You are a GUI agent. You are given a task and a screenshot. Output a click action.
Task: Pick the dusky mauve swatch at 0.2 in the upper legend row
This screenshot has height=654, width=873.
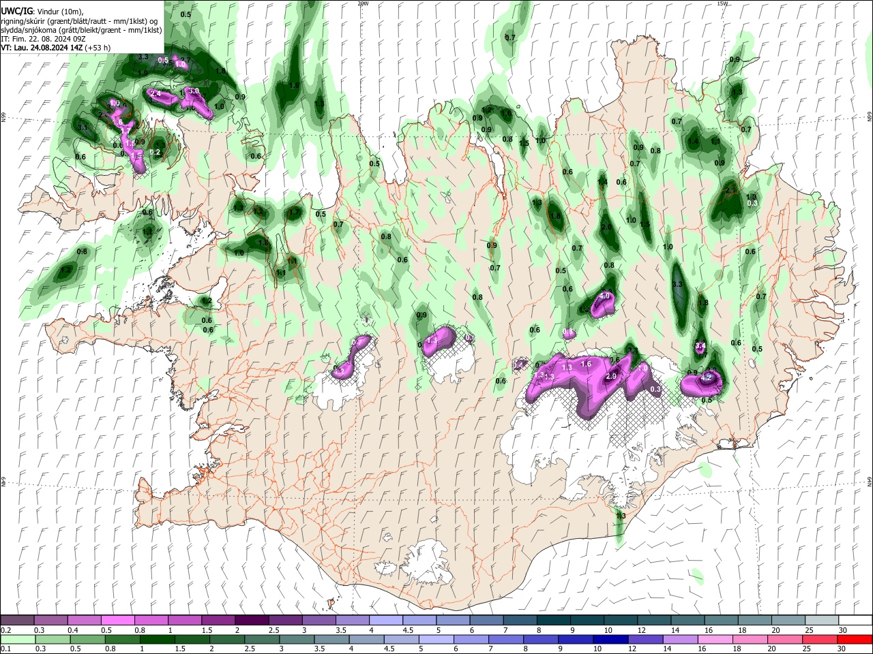(17, 620)
